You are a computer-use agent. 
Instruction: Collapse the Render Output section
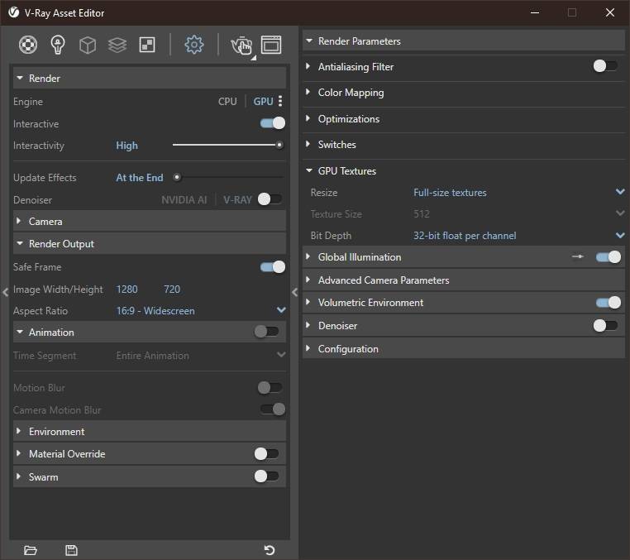click(150, 244)
